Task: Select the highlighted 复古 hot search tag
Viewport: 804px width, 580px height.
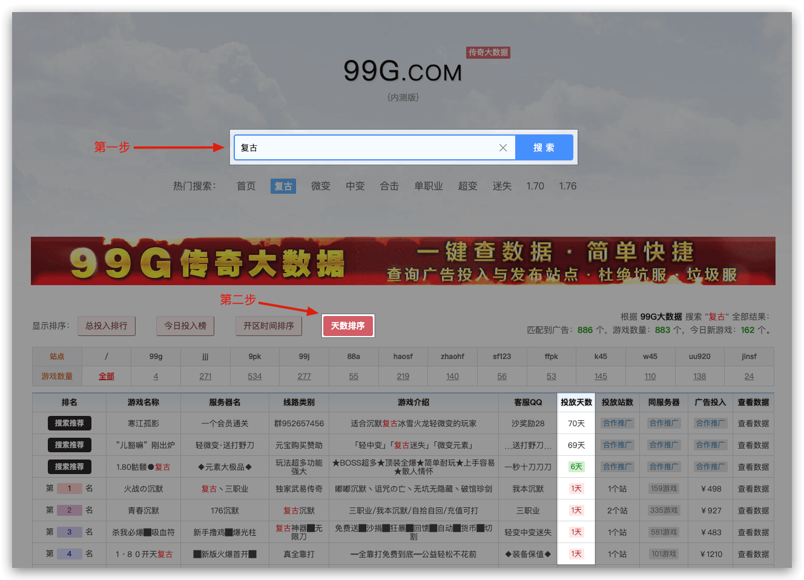Action: pyautogui.click(x=283, y=186)
